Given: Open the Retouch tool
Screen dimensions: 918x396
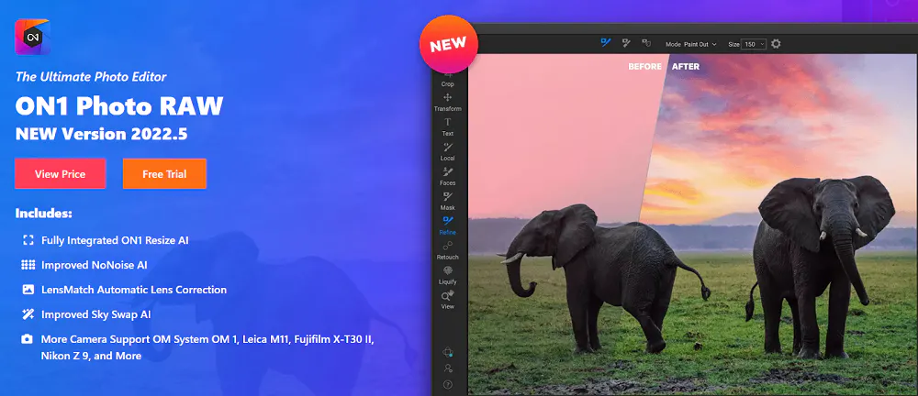Looking at the screenshot, I should click(x=448, y=249).
